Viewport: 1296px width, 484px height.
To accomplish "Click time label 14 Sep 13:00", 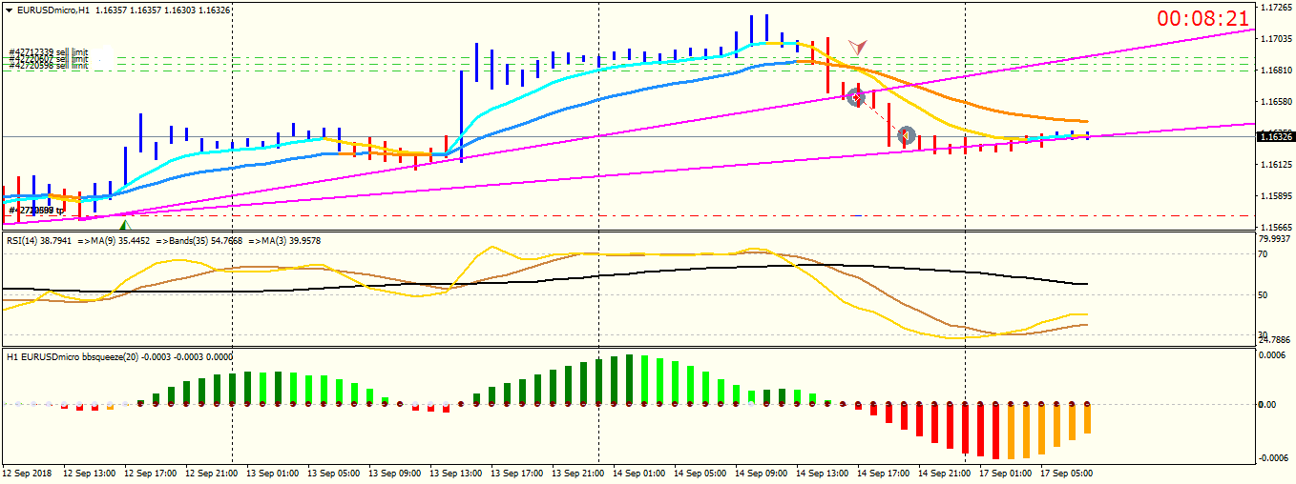I will click(x=821, y=473).
